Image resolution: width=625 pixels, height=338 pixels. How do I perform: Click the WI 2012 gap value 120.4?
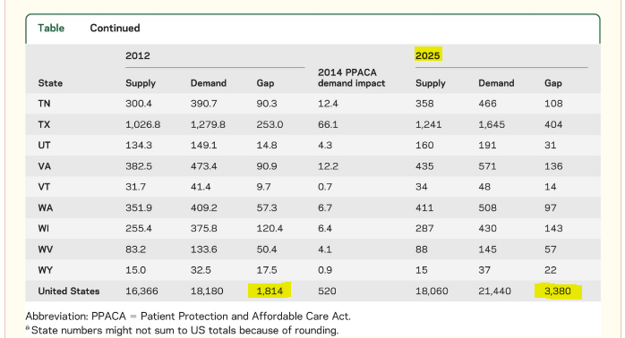coord(270,229)
